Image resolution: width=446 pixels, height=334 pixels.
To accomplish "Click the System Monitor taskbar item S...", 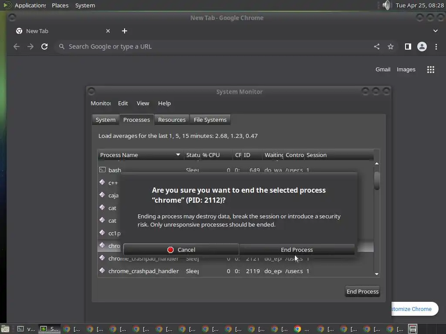I will [49, 329].
